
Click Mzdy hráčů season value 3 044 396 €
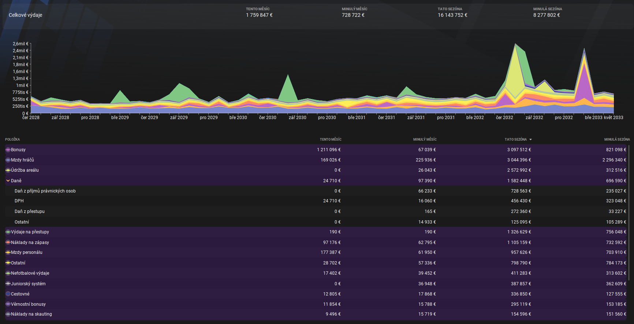pos(519,160)
